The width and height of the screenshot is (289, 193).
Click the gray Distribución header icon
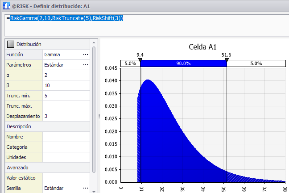point(10,44)
